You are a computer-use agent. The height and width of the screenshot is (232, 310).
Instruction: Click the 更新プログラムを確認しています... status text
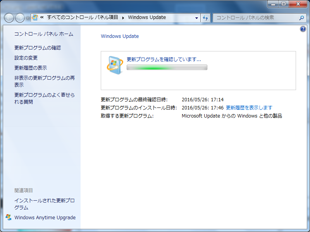[164, 60]
